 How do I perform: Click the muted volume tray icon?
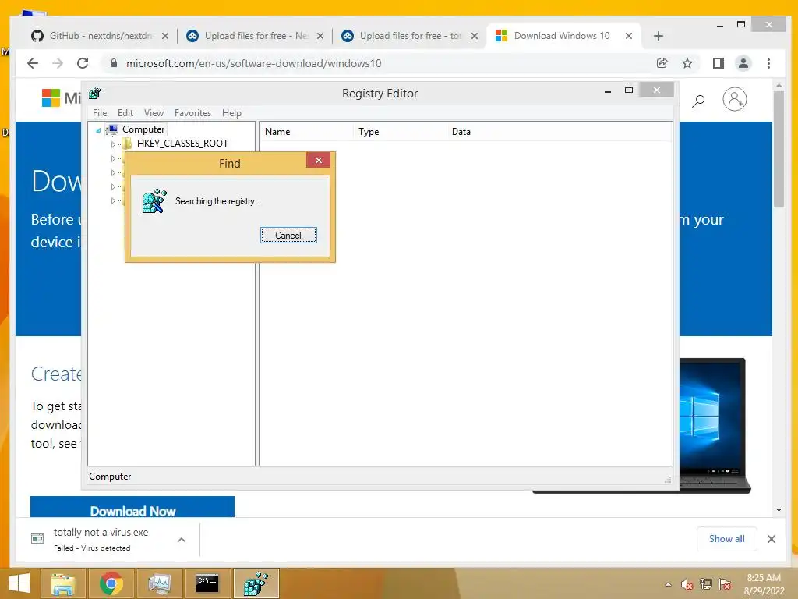point(687,584)
